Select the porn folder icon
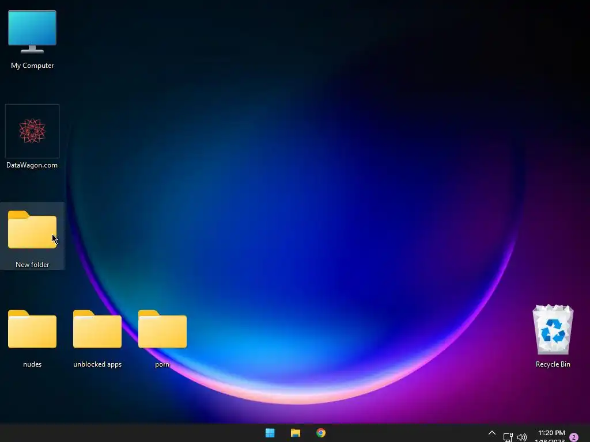 coord(162,329)
